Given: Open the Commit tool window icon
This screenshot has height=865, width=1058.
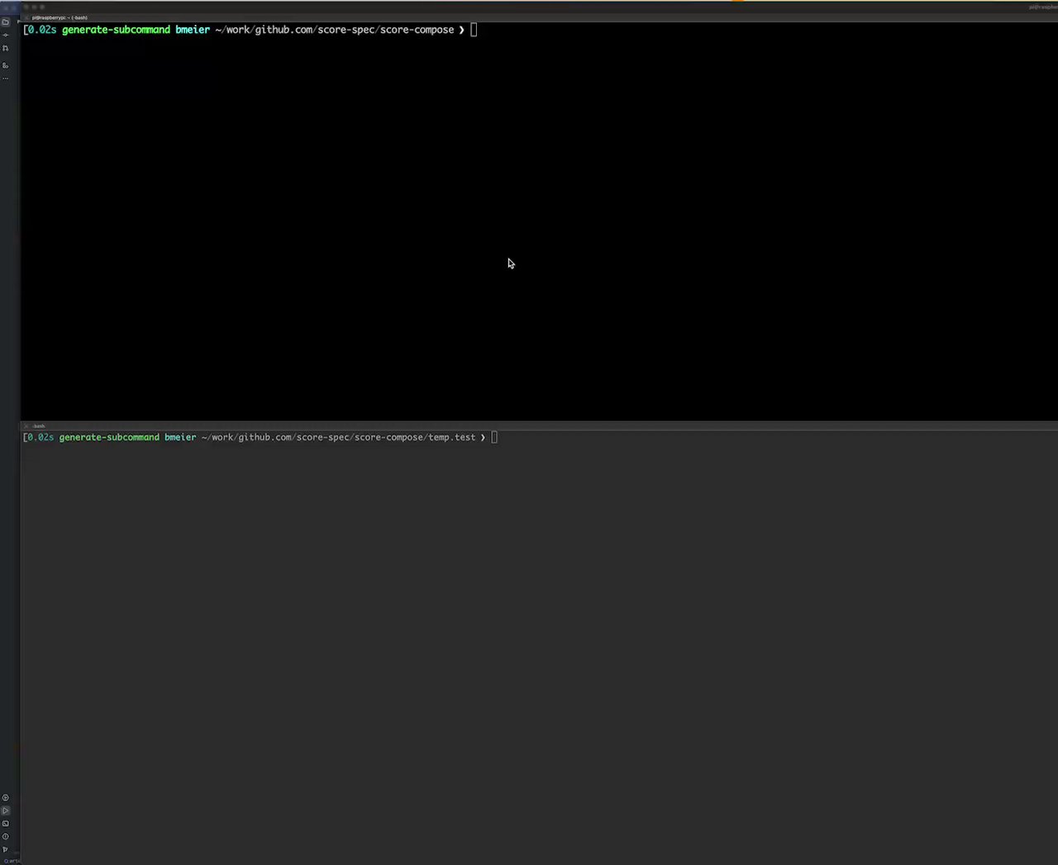Looking at the screenshot, I should pos(6,35).
